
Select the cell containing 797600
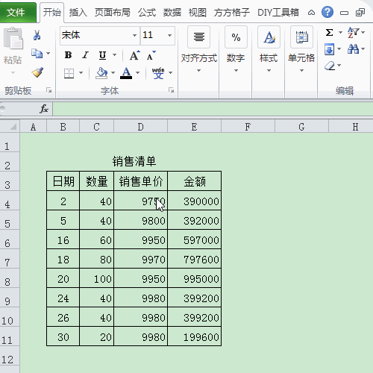point(195,259)
